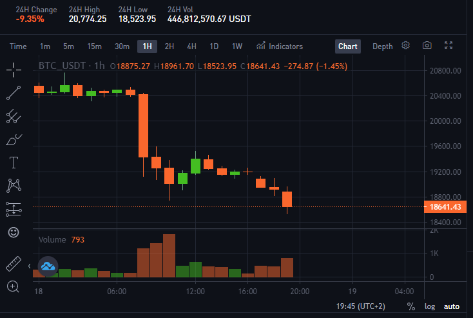473x318 pixels.
Task: Click the blue cloud chart logo badge
Action: pyautogui.click(x=48, y=266)
